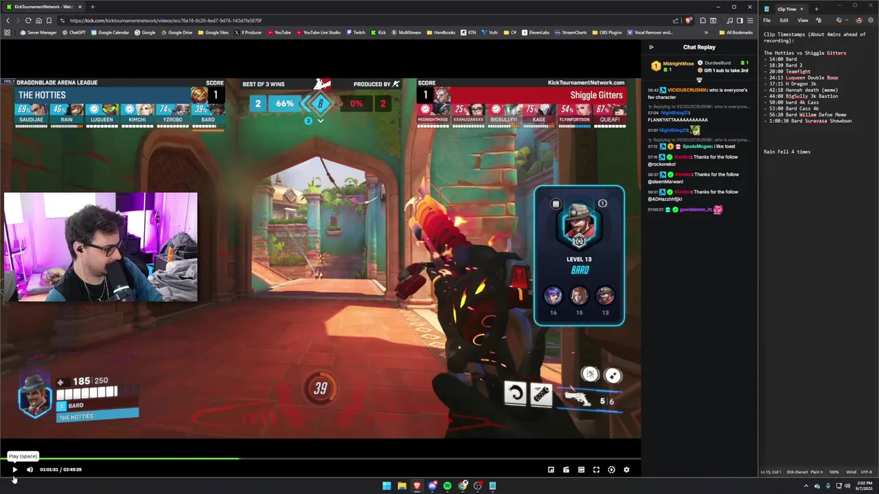The image size is (879, 494).
Task: Open the Handbooks bookmarks folder
Action: (x=440, y=32)
